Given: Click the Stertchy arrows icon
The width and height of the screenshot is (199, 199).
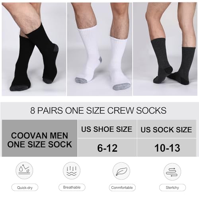Looking at the screenshot, I should [172, 172].
